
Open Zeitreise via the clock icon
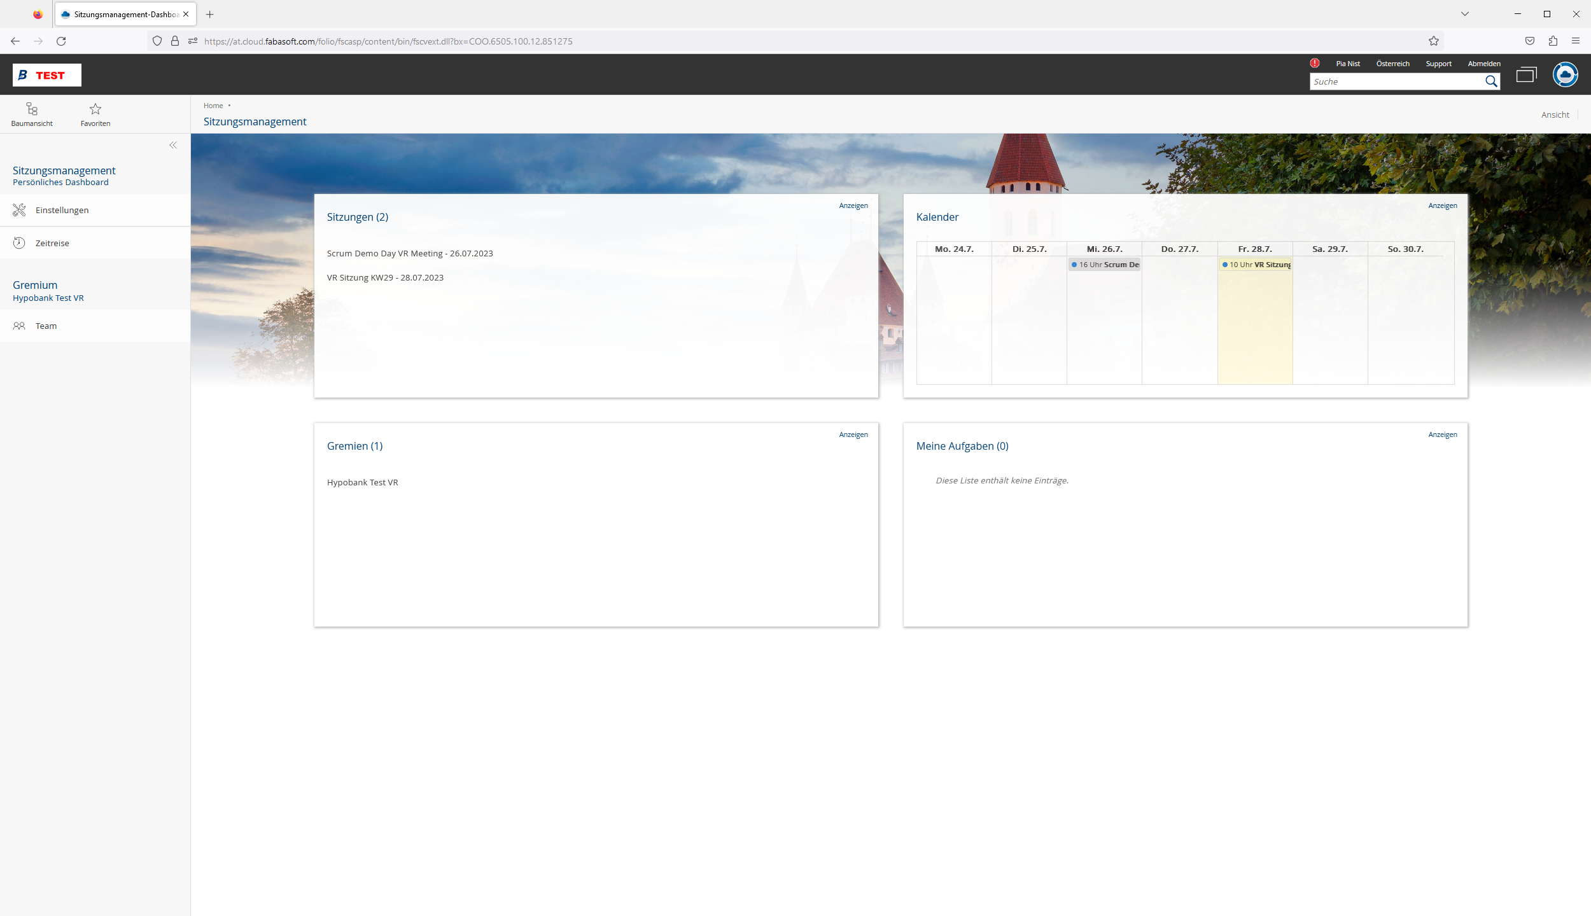(18, 242)
